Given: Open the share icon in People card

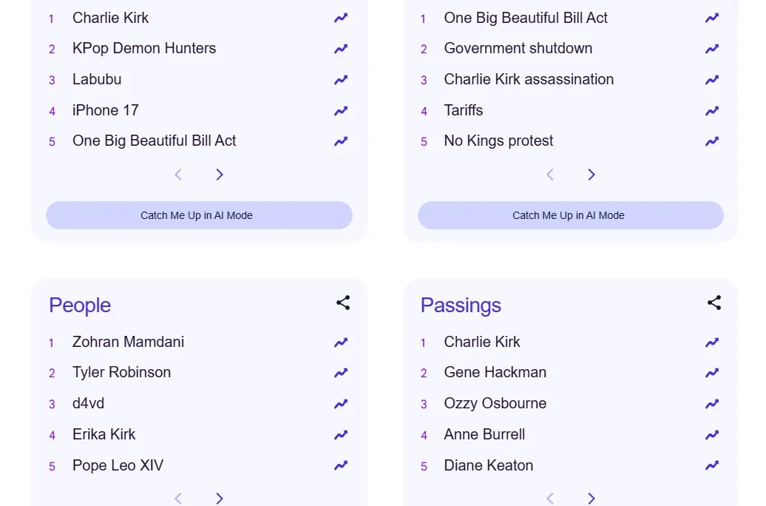Looking at the screenshot, I should (x=343, y=303).
